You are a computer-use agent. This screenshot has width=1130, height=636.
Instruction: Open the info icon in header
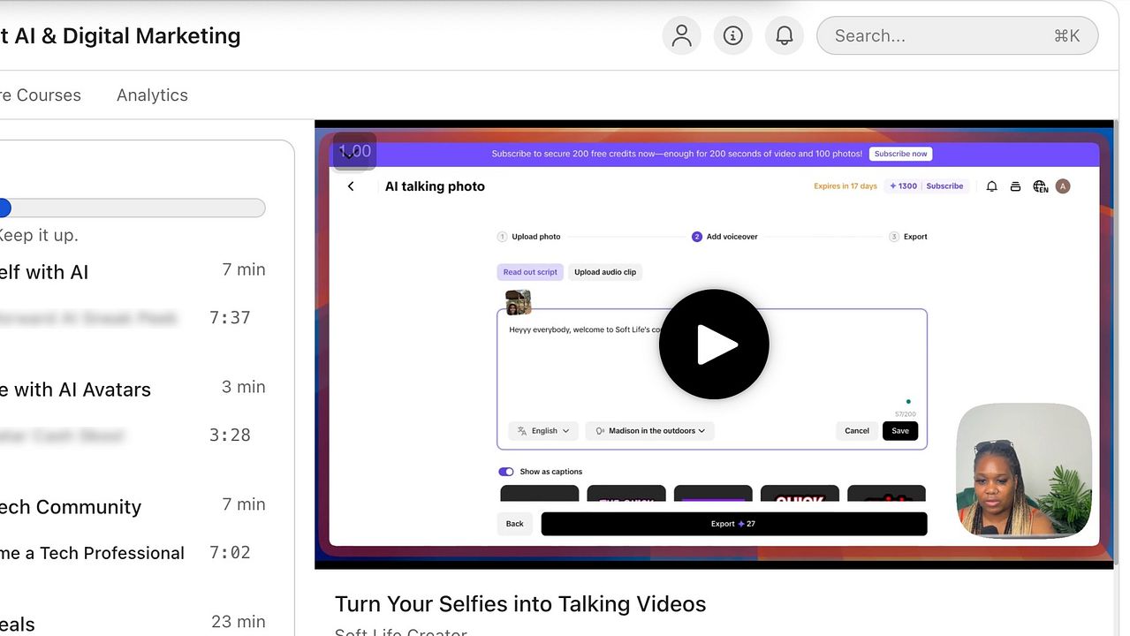(732, 35)
